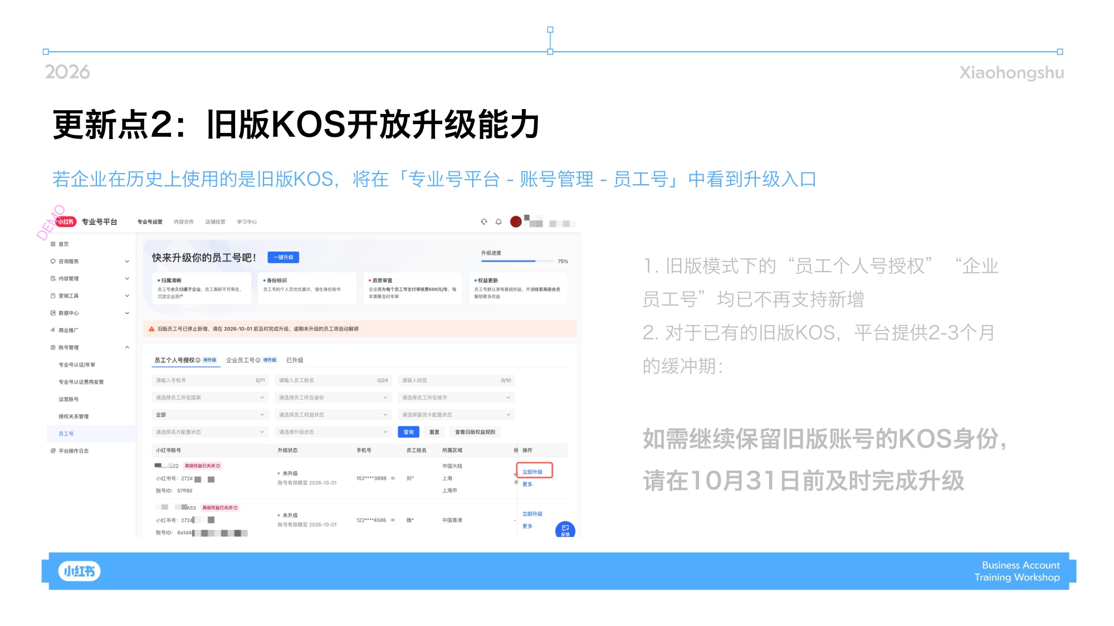Click the 商业推广 bar-chart icon

[x=53, y=331]
